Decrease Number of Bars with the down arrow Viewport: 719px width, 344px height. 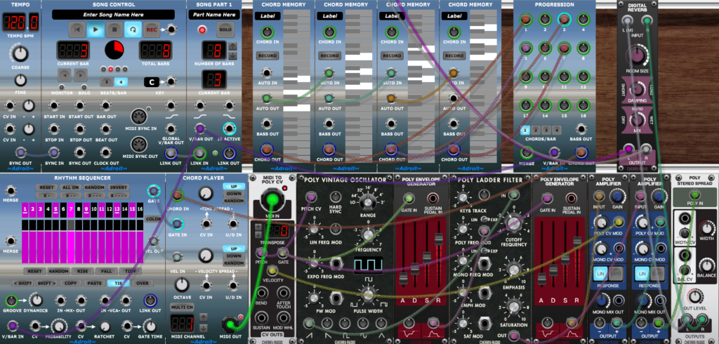[x=233, y=55]
